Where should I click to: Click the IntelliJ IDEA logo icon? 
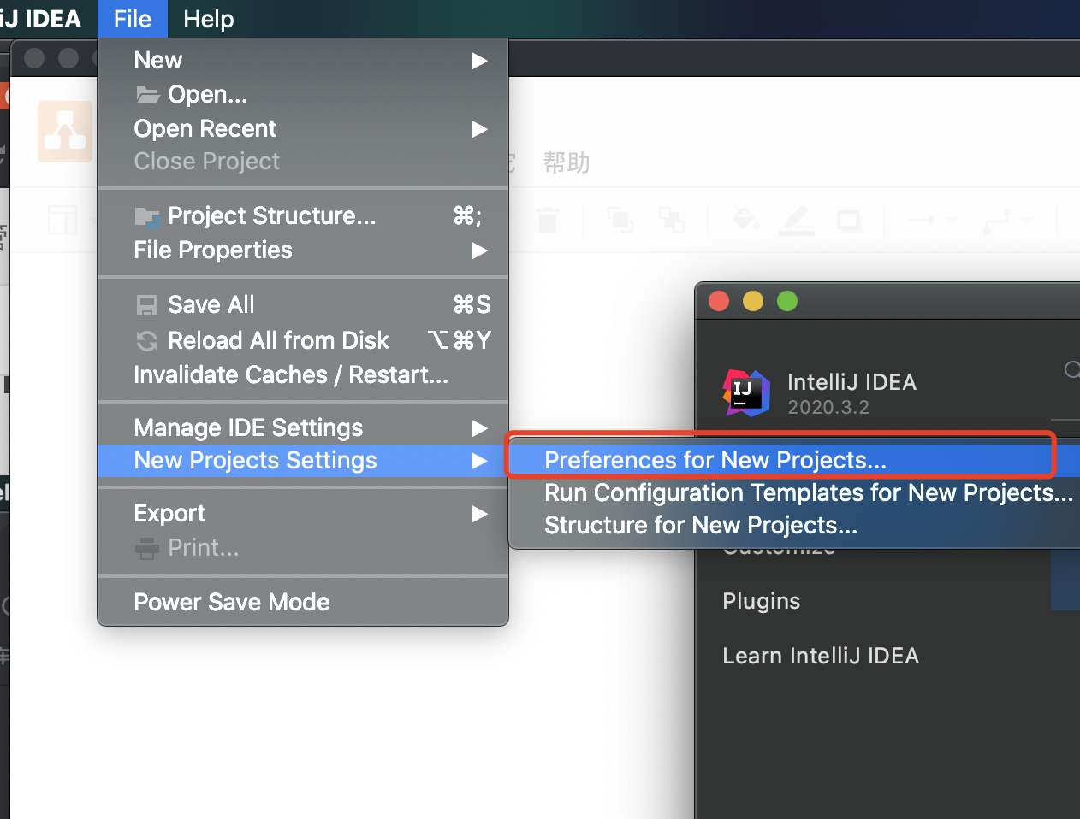pyautogui.click(x=746, y=393)
